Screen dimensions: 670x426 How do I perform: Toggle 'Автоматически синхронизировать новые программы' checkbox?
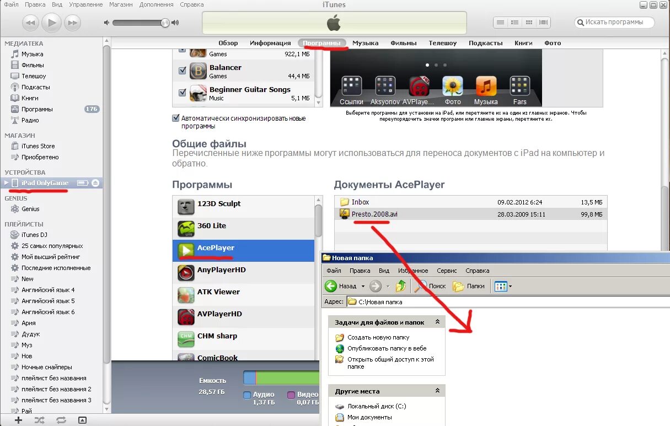click(176, 118)
